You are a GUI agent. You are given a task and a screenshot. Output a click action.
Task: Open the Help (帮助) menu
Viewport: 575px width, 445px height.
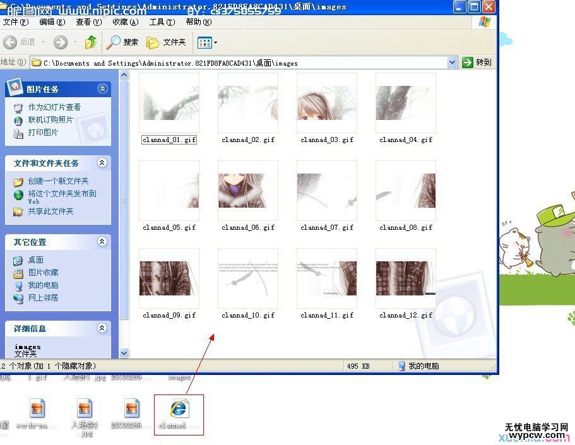point(198,22)
